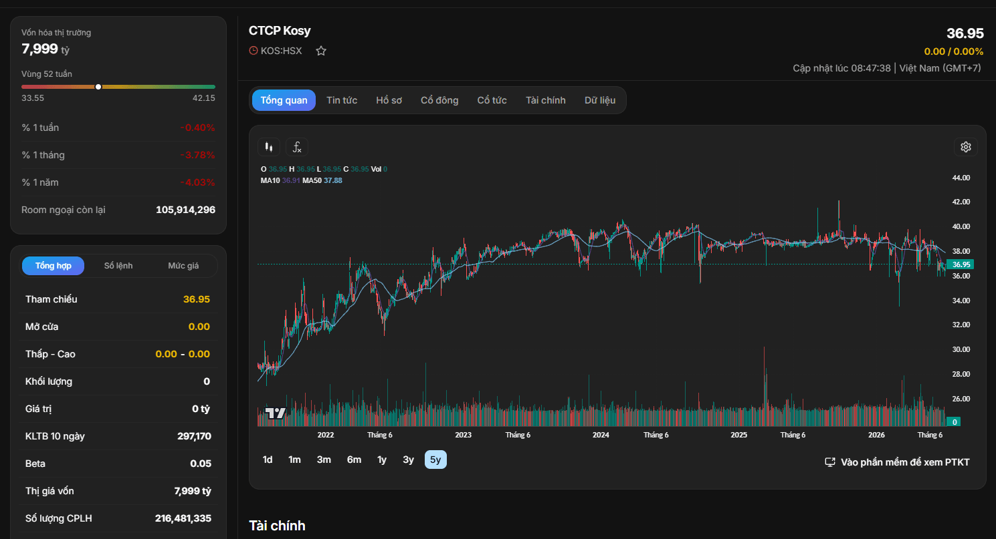
Task: Click monitor icon next to Vào phần mềm
Action: [830, 462]
